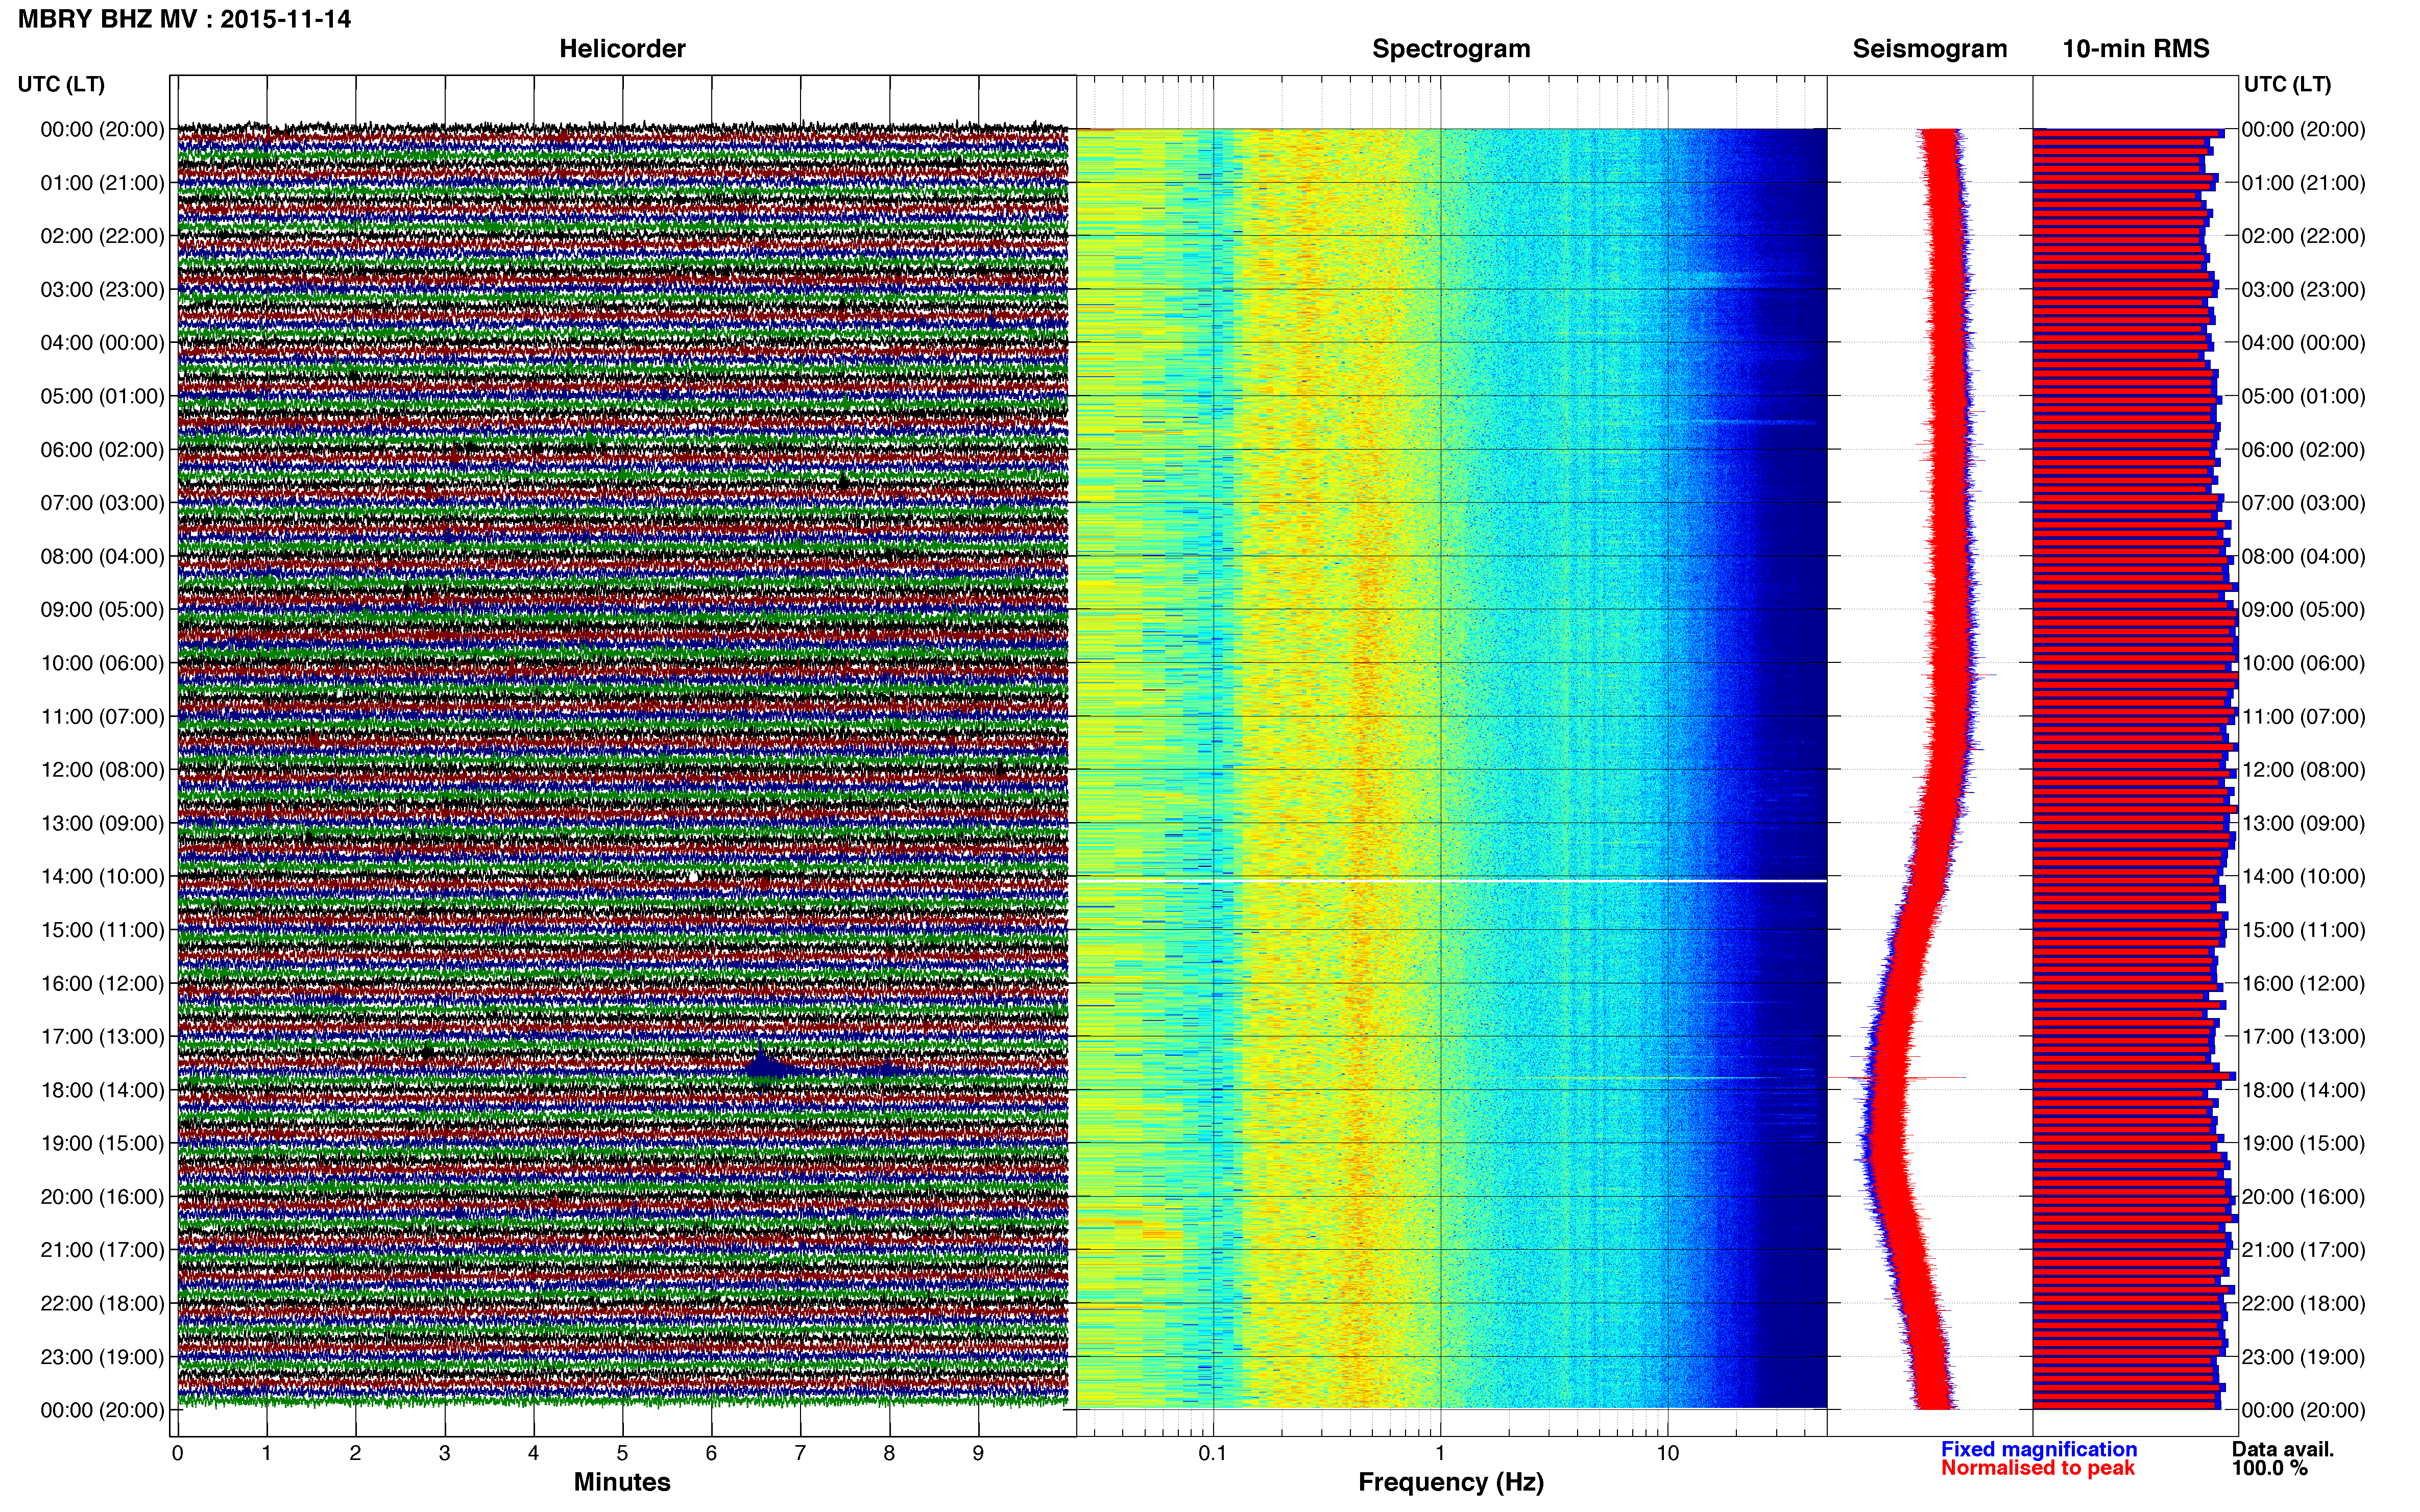2420x1512 pixels.
Task: Click '02:00 (22:00)' on the RMS time axis
Action: [x=2304, y=236]
